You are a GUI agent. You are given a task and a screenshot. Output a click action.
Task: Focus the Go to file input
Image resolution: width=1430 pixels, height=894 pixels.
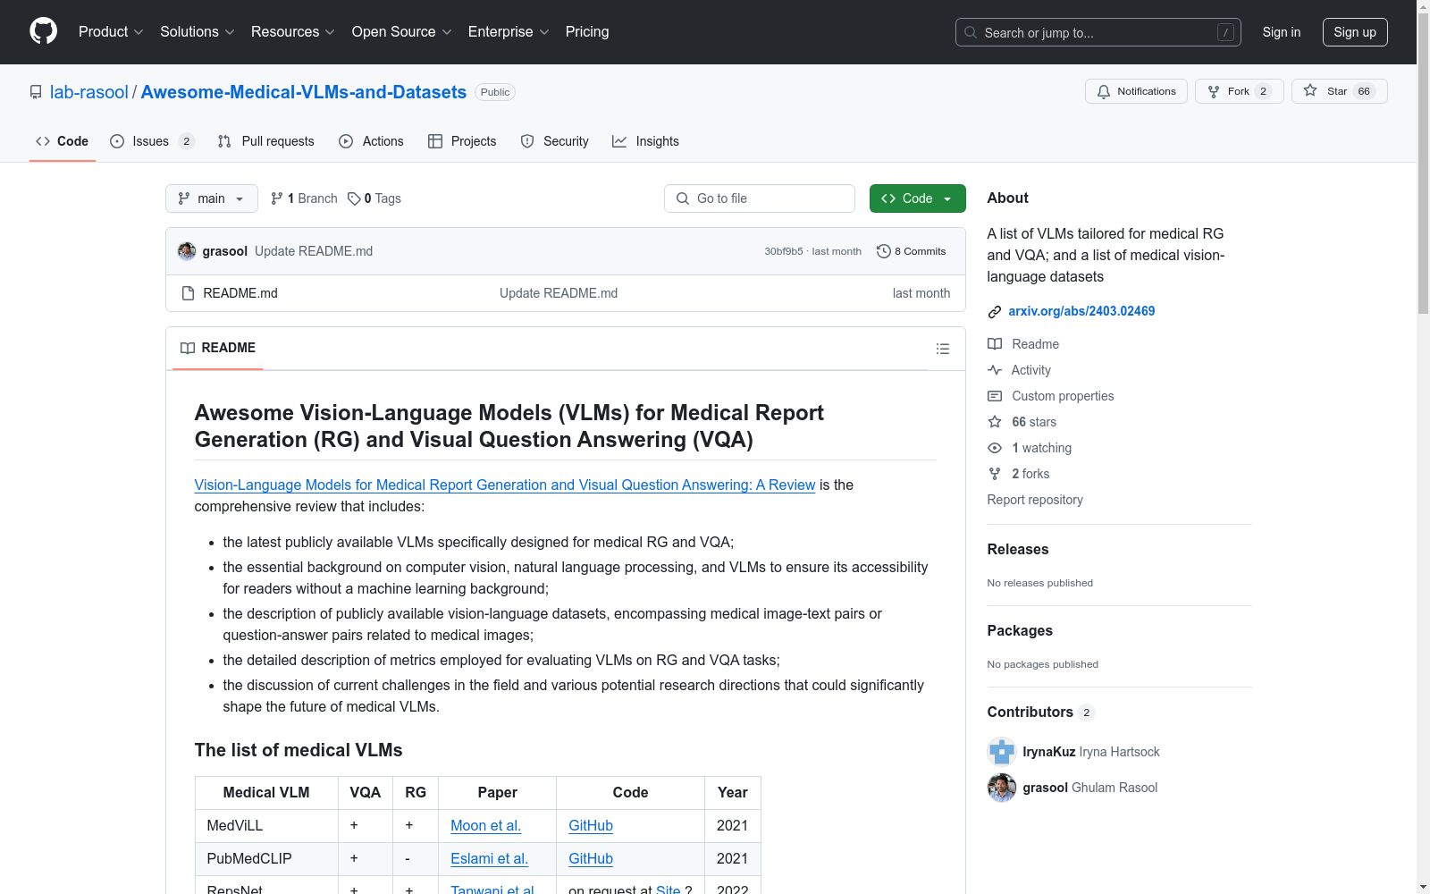coord(760,198)
